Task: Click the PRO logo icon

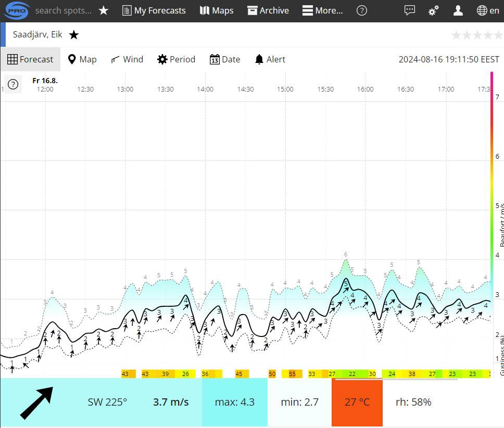Action: coord(16,10)
